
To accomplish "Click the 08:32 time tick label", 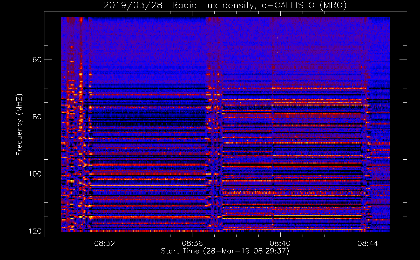I will (x=105, y=244).
